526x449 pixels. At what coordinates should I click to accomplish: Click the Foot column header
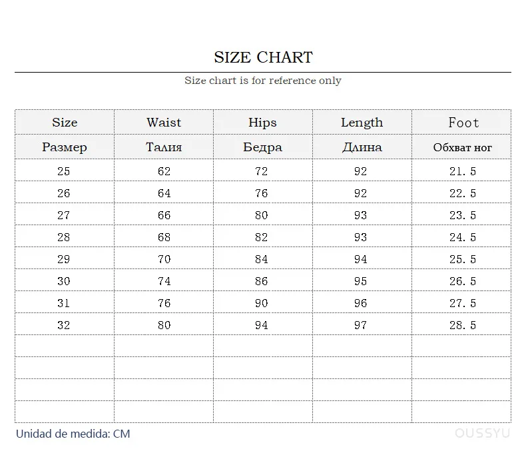[463, 123]
